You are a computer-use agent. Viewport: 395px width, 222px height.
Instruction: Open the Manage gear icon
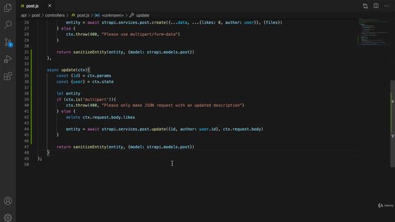pyautogui.click(x=8, y=218)
